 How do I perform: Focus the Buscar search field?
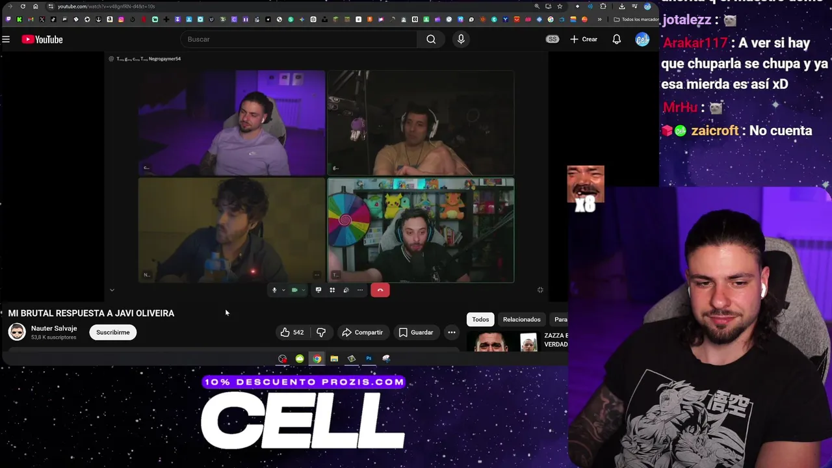pos(299,39)
